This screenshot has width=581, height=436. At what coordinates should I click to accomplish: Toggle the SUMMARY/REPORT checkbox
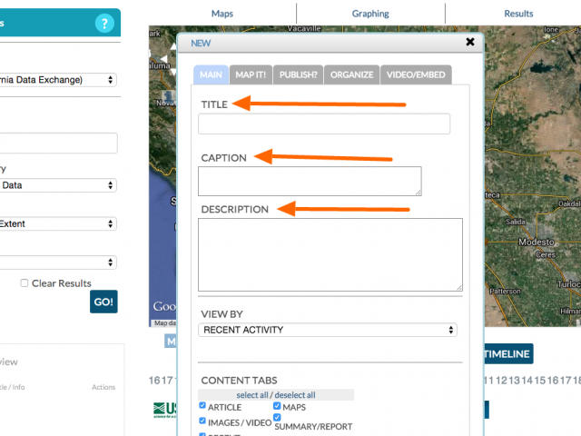(277, 418)
